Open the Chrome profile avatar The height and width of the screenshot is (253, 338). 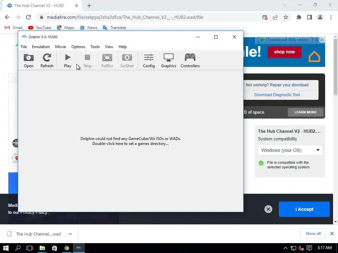pos(320,17)
